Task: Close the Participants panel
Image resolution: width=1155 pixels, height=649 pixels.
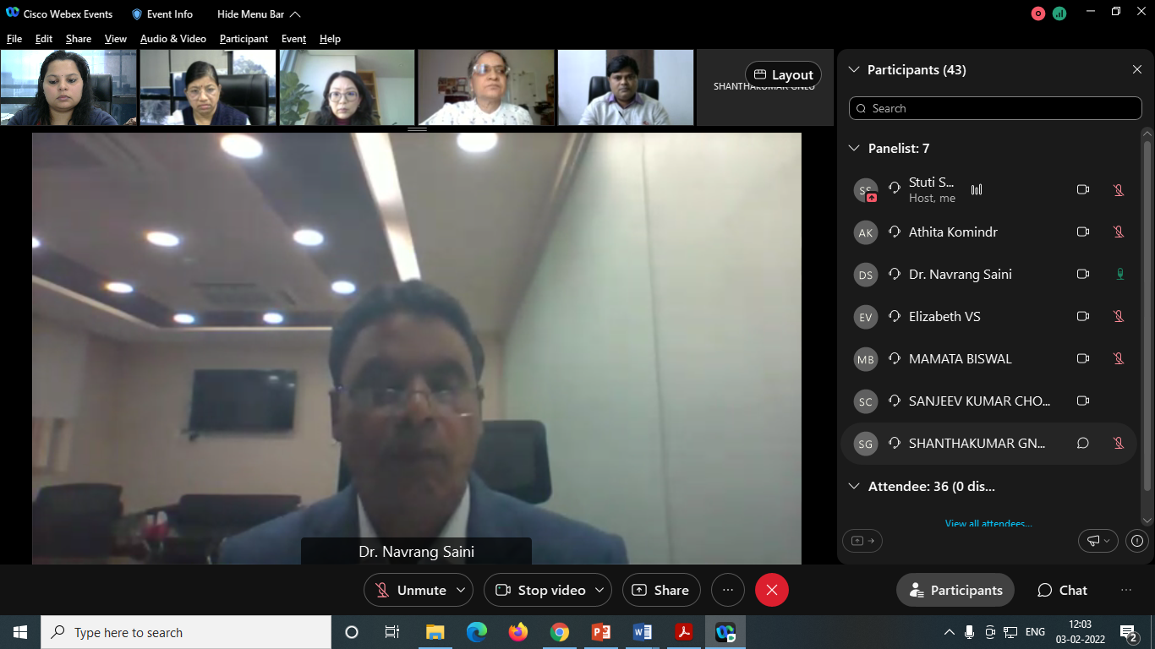Action: click(1136, 70)
